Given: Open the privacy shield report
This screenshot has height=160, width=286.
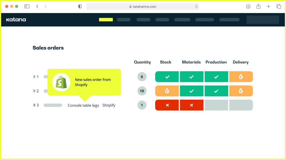Looking at the screenshot, I should tap(80, 7).
